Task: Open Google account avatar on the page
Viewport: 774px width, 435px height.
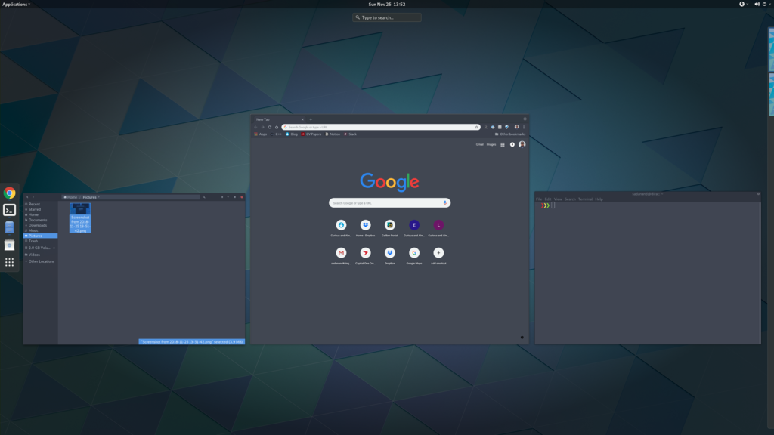Action: [x=522, y=144]
